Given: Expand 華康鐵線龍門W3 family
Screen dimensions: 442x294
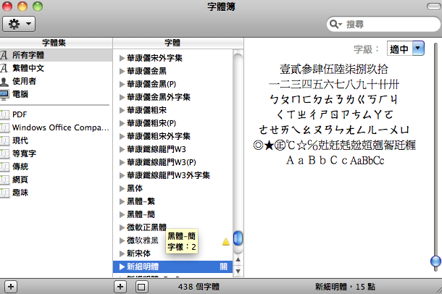Looking at the screenshot, I should tap(122, 149).
